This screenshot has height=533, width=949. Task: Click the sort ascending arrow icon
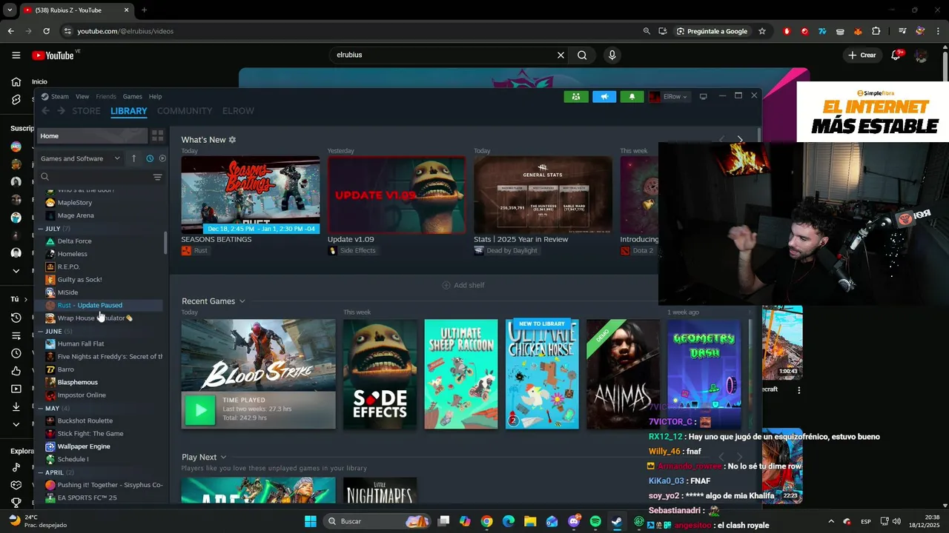tap(134, 158)
